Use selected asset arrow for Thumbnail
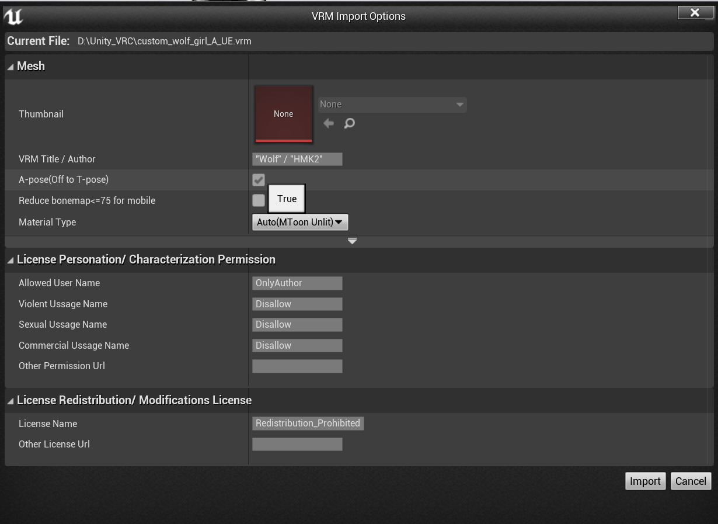Image resolution: width=718 pixels, height=524 pixels. (329, 123)
